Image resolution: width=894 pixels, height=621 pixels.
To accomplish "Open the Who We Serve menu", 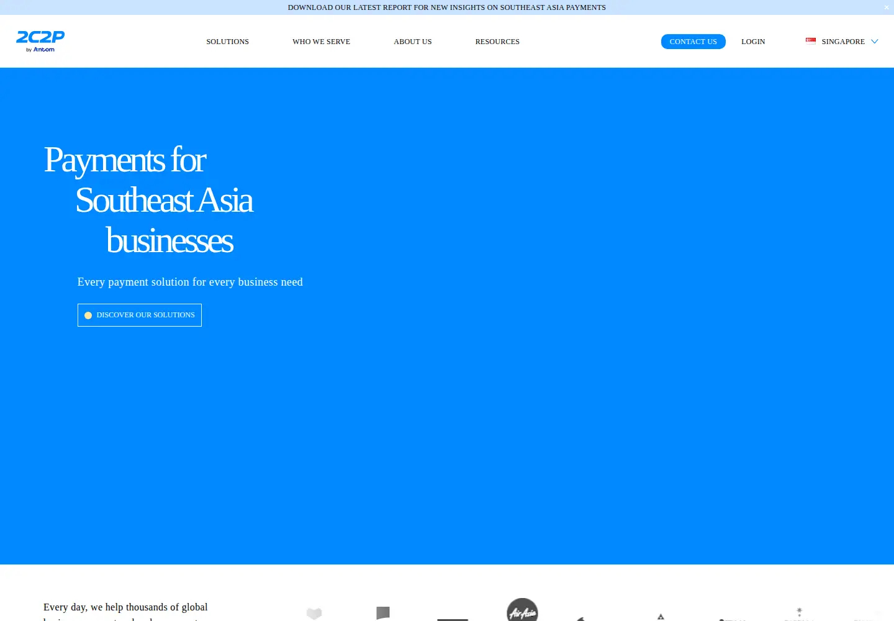I will coord(321,42).
